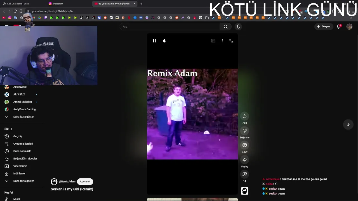Open the X (Twitter) bookmark
The width and height of the screenshot is (358, 201).
click(x=93, y=18)
